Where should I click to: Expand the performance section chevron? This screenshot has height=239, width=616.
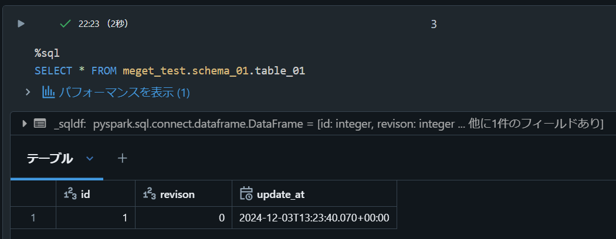tap(28, 92)
